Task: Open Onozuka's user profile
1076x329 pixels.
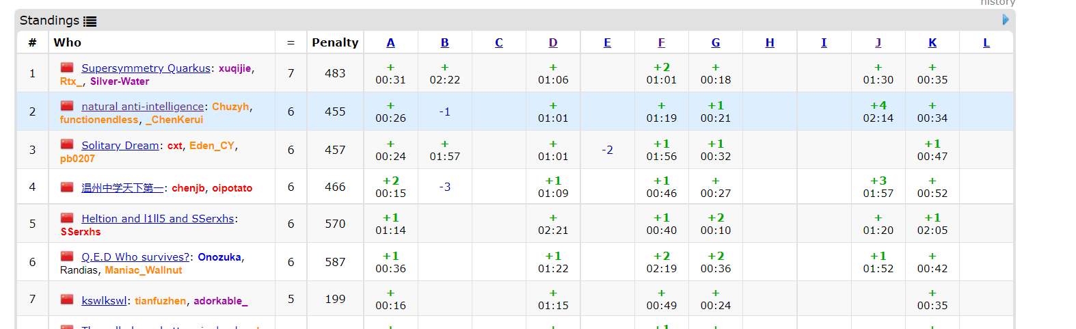Action: coord(219,257)
